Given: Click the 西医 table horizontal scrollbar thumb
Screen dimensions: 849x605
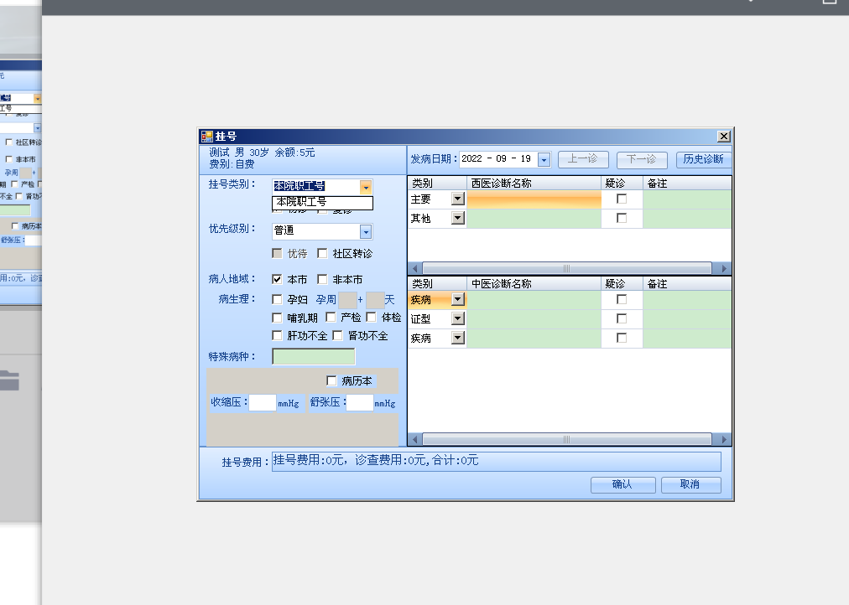Looking at the screenshot, I should click(567, 269).
